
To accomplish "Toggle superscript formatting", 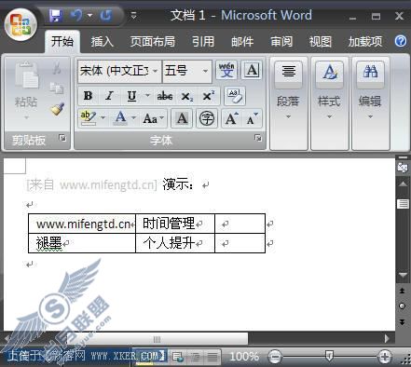I will pos(209,95).
